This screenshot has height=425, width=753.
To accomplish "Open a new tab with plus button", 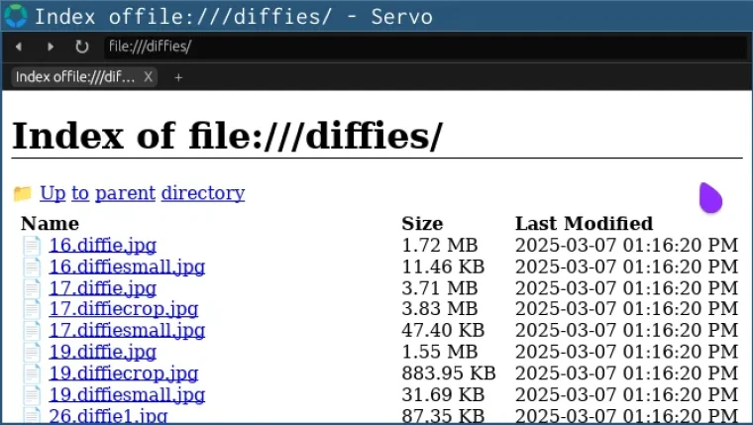I will pyautogui.click(x=178, y=77).
